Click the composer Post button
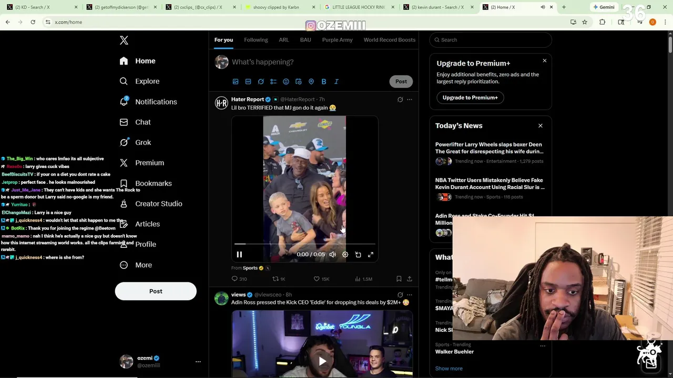This screenshot has height=378, width=673. [401, 81]
